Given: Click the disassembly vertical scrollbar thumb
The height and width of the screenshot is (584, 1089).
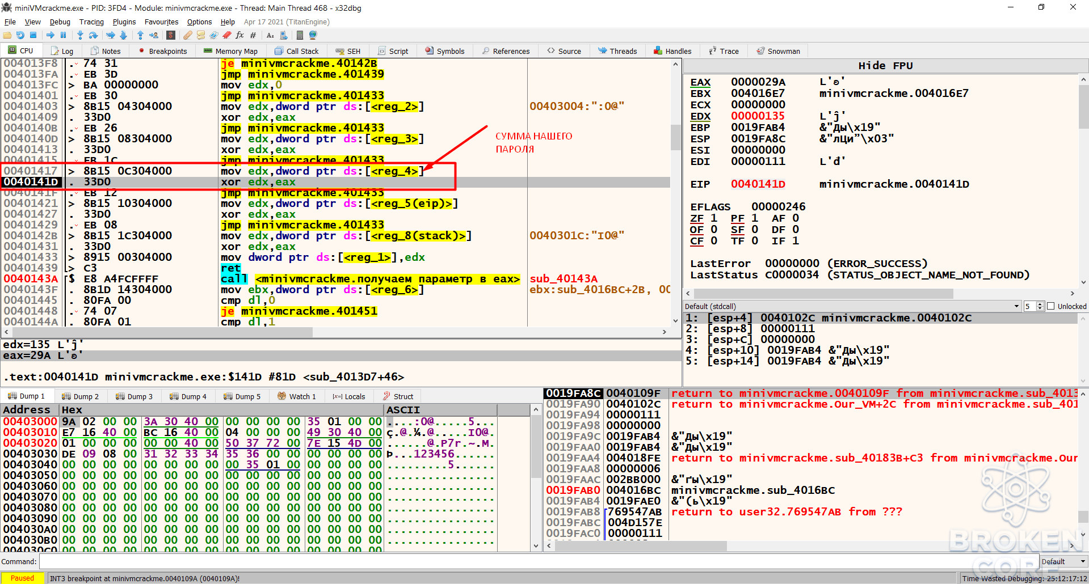Looking at the screenshot, I should (675, 137).
